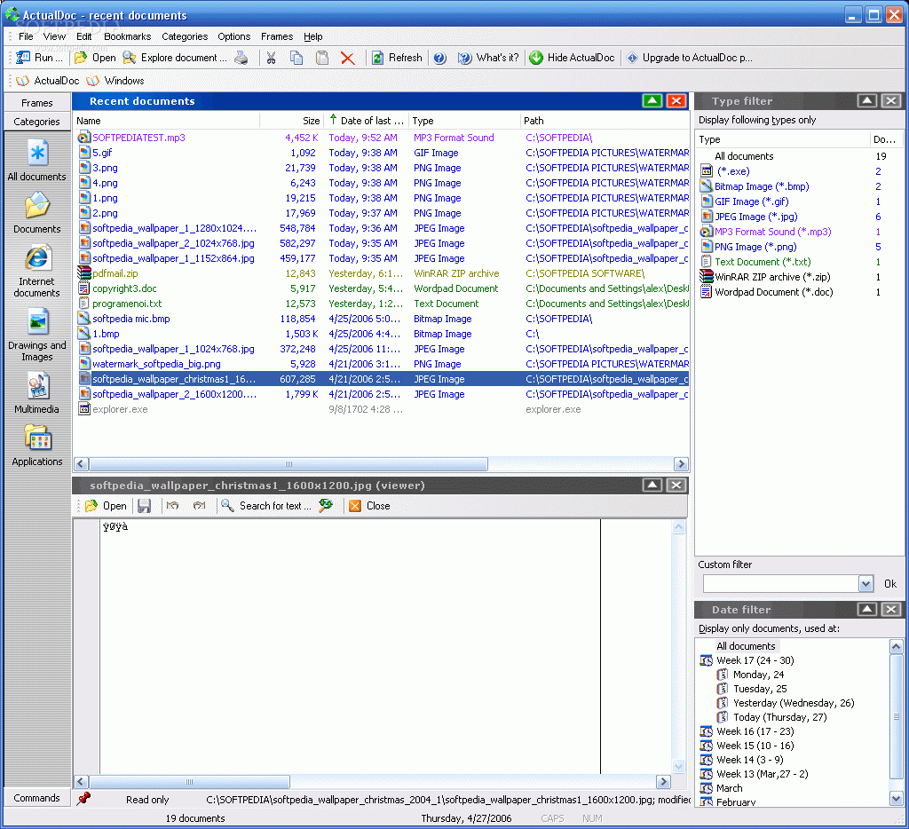Viewport: 909px width, 829px height.
Task: Filter by MP3 Format Sound (*.mp3)
Action: (773, 232)
